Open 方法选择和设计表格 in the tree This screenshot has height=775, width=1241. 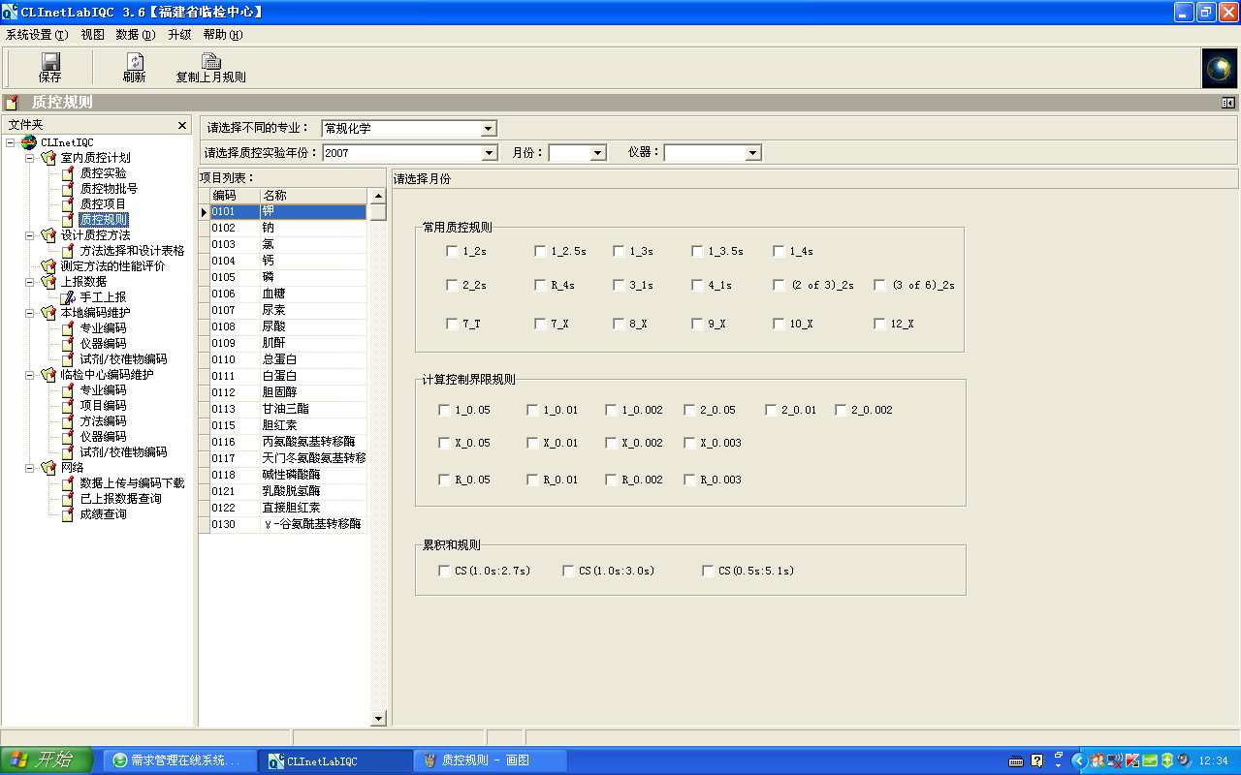point(132,251)
